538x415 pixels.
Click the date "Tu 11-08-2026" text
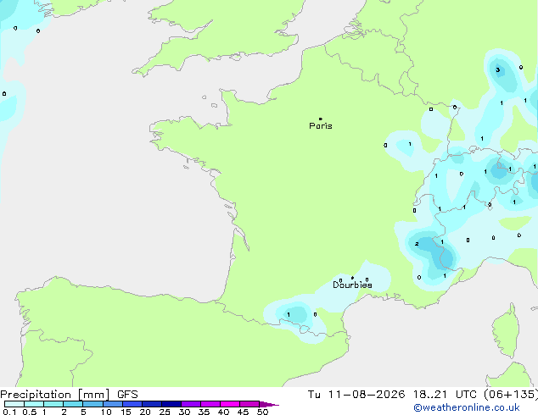pos(356,395)
